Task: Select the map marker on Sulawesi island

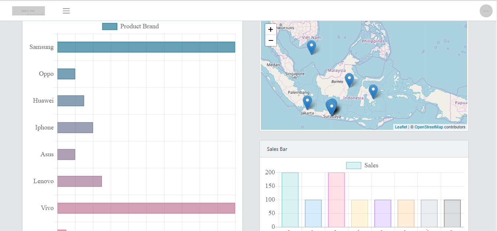Action: [x=373, y=92]
